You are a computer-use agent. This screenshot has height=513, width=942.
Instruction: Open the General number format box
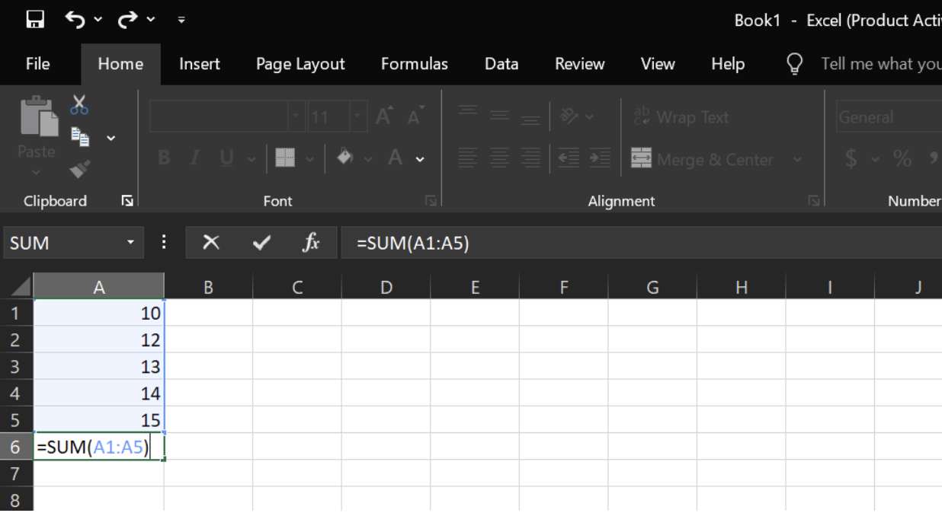[x=889, y=117]
